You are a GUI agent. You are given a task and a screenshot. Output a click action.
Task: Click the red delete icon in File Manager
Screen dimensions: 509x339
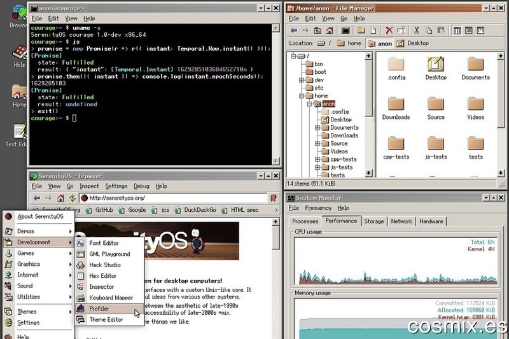coord(389,31)
